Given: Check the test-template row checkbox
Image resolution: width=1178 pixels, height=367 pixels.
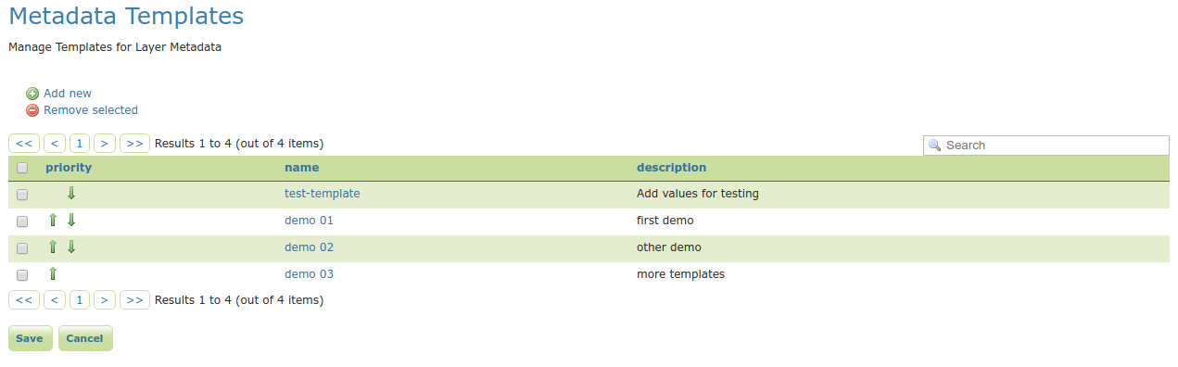Looking at the screenshot, I should [x=22, y=195].
